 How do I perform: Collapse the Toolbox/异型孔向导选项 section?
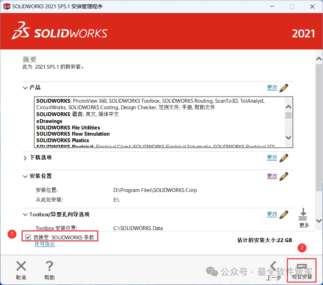25,215
